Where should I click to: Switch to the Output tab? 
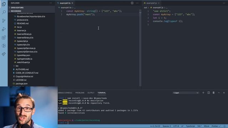click(x=91, y=93)
